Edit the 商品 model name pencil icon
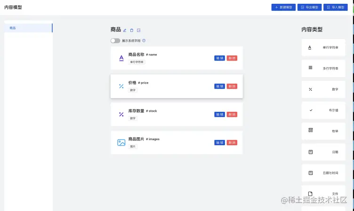354x211 pixels. tap(125, 30)
